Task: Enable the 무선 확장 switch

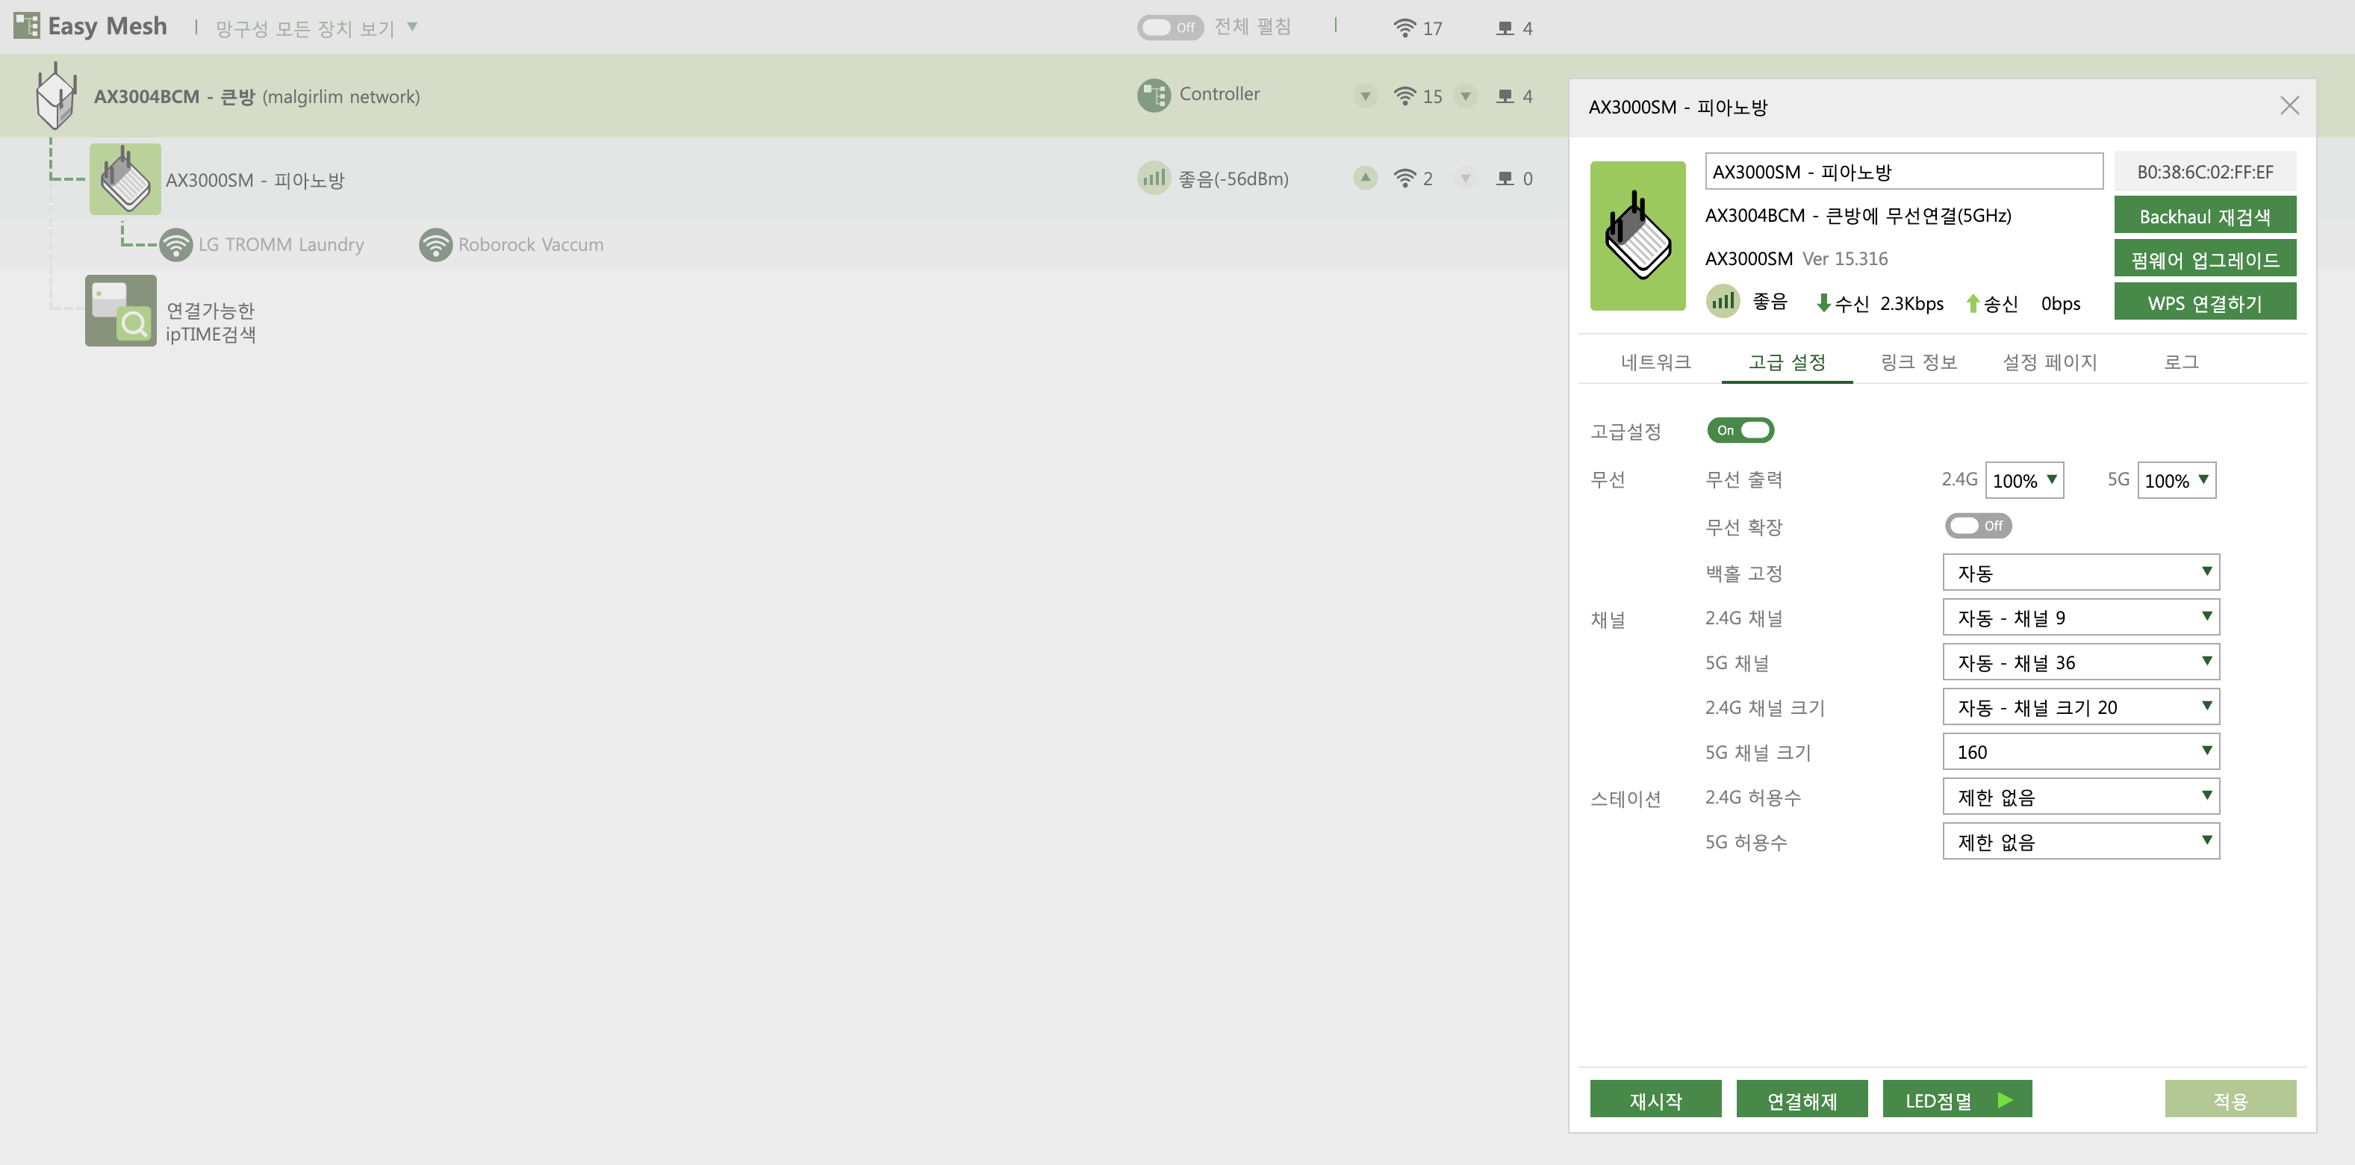Action: pyautogui.click(x=1979, y=526)
